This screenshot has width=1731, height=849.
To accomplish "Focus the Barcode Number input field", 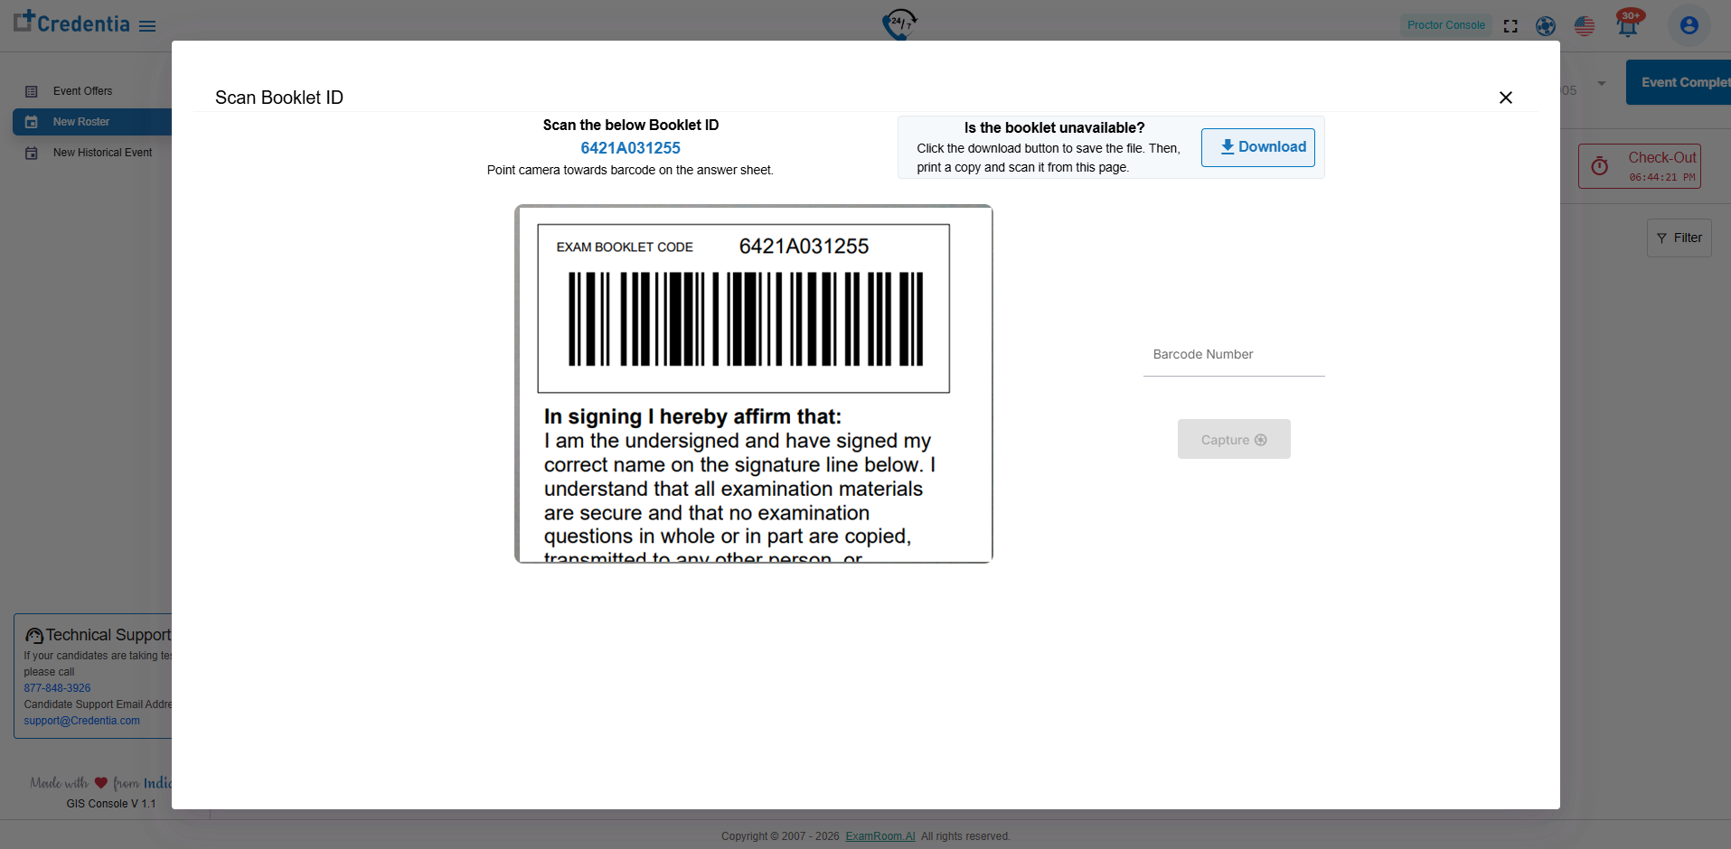I will (x=1234, y=355).
